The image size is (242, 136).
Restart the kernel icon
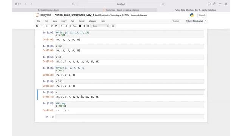(84, 26)
